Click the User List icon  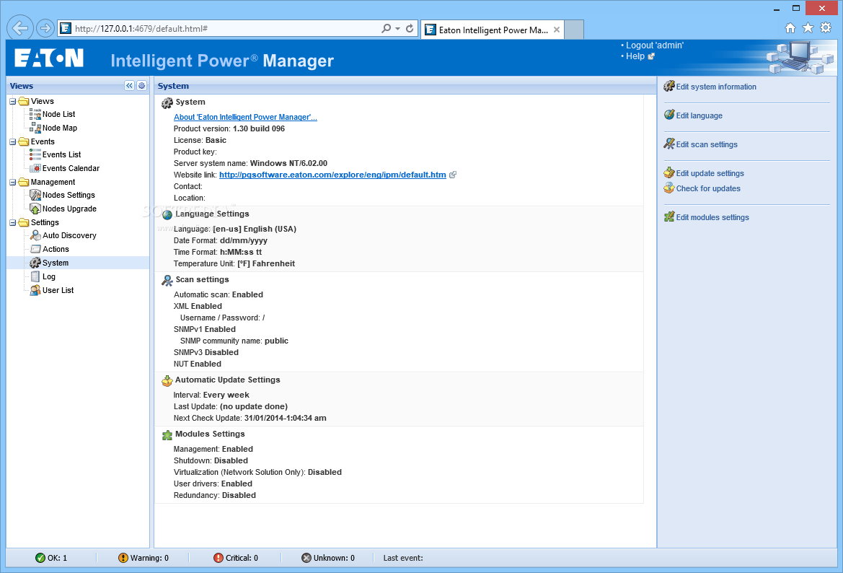pos(35,290)
